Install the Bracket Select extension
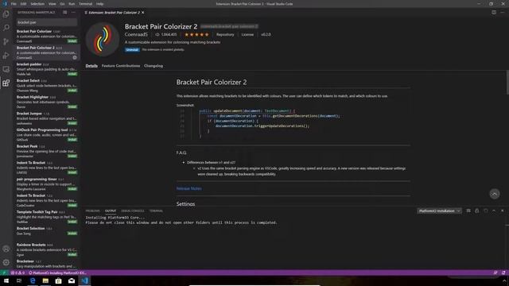Screen dimensions: 509x286 [72, 91]
